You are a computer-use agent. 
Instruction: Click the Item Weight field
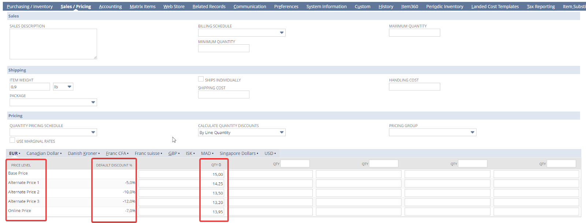[x=30, y=87]
